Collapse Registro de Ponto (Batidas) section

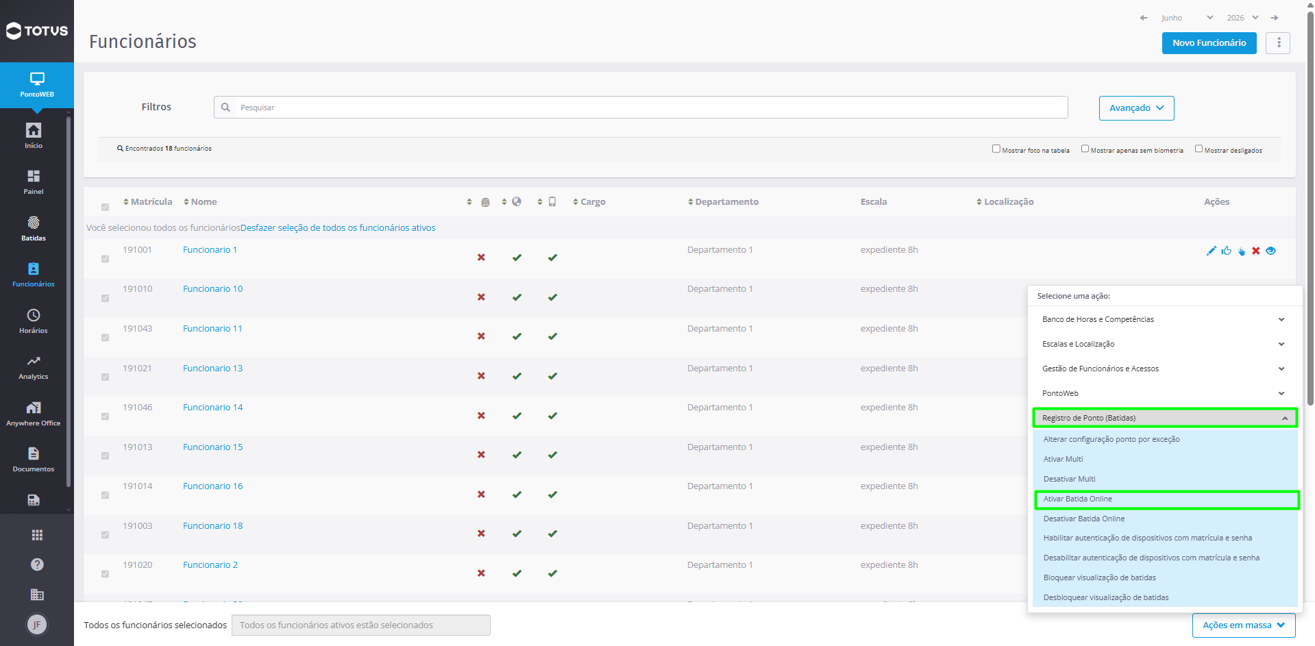(1165, 418)
